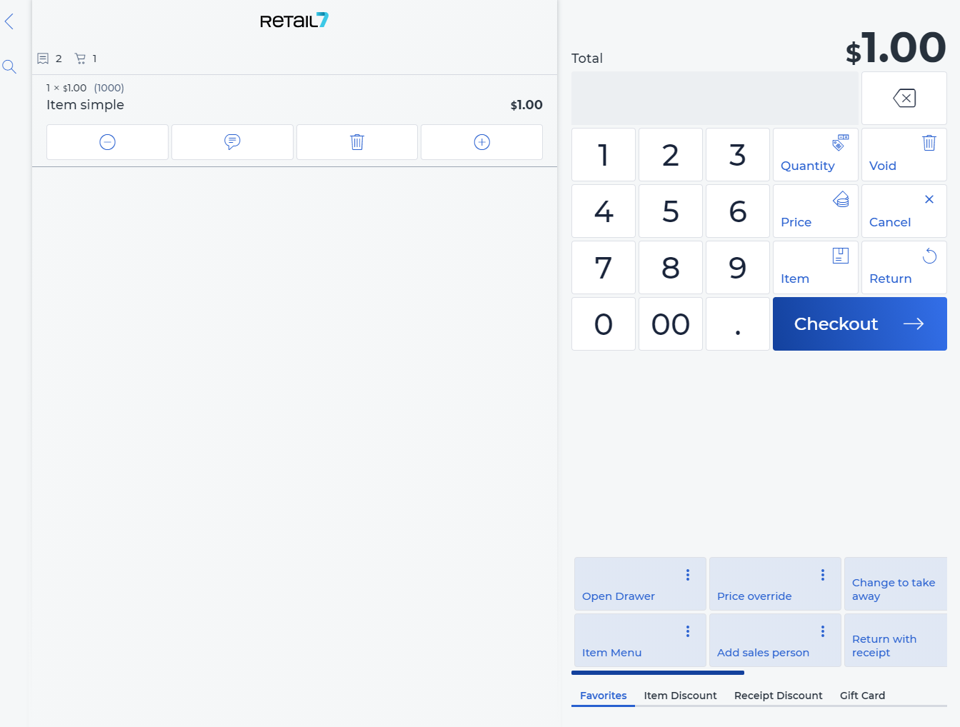Tap the decimal point key
The width and height of the screenshot is (960, 727).
[x=738, y=324]
